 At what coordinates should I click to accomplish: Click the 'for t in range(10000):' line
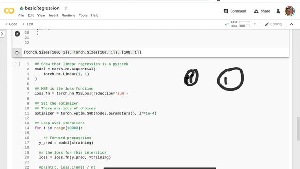pos(58,128)
